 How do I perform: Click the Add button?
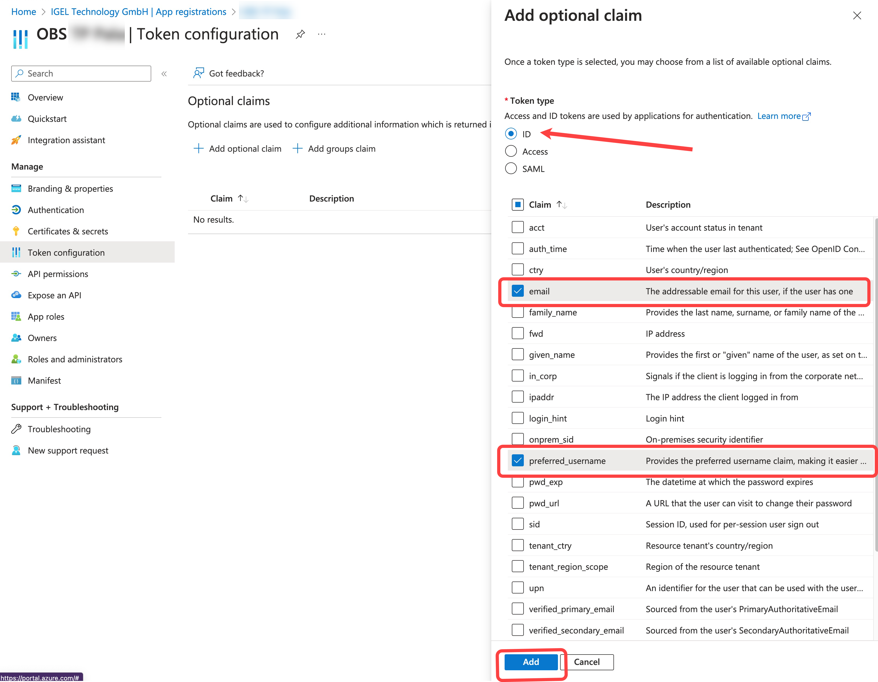[x=531, y=662]
